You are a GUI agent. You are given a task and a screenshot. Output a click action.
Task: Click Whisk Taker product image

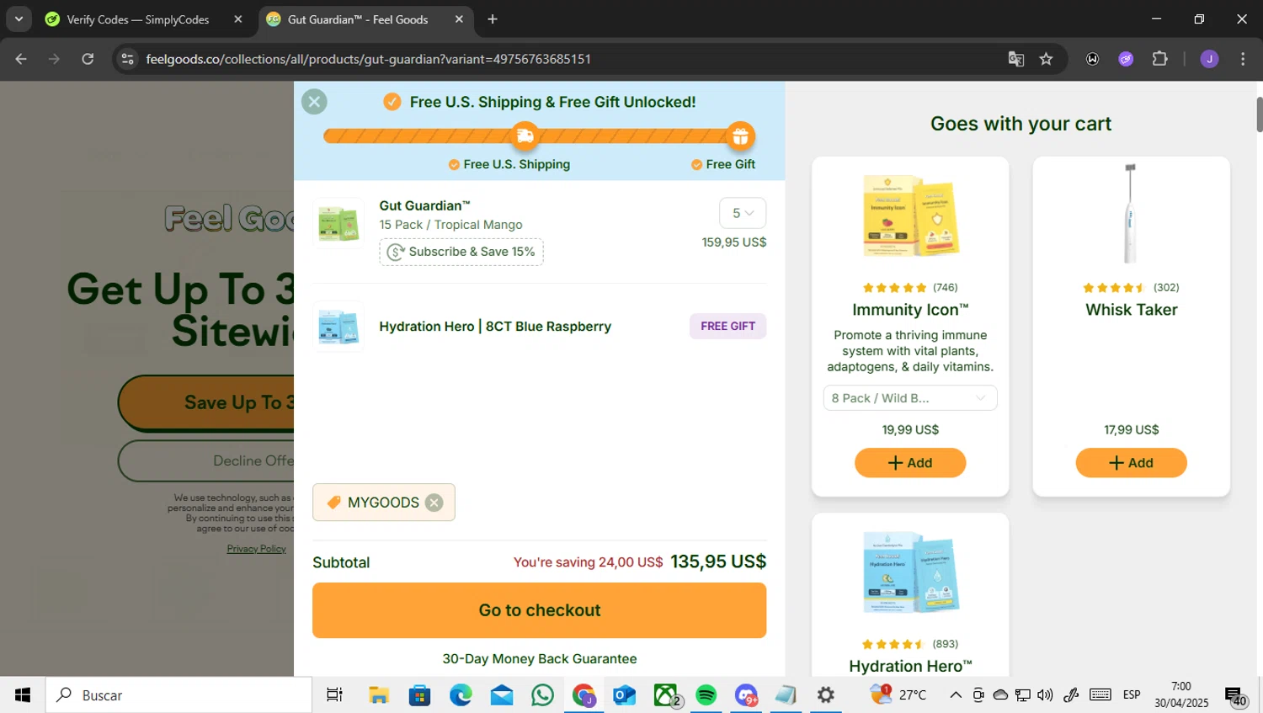[x=1131, y=214]
